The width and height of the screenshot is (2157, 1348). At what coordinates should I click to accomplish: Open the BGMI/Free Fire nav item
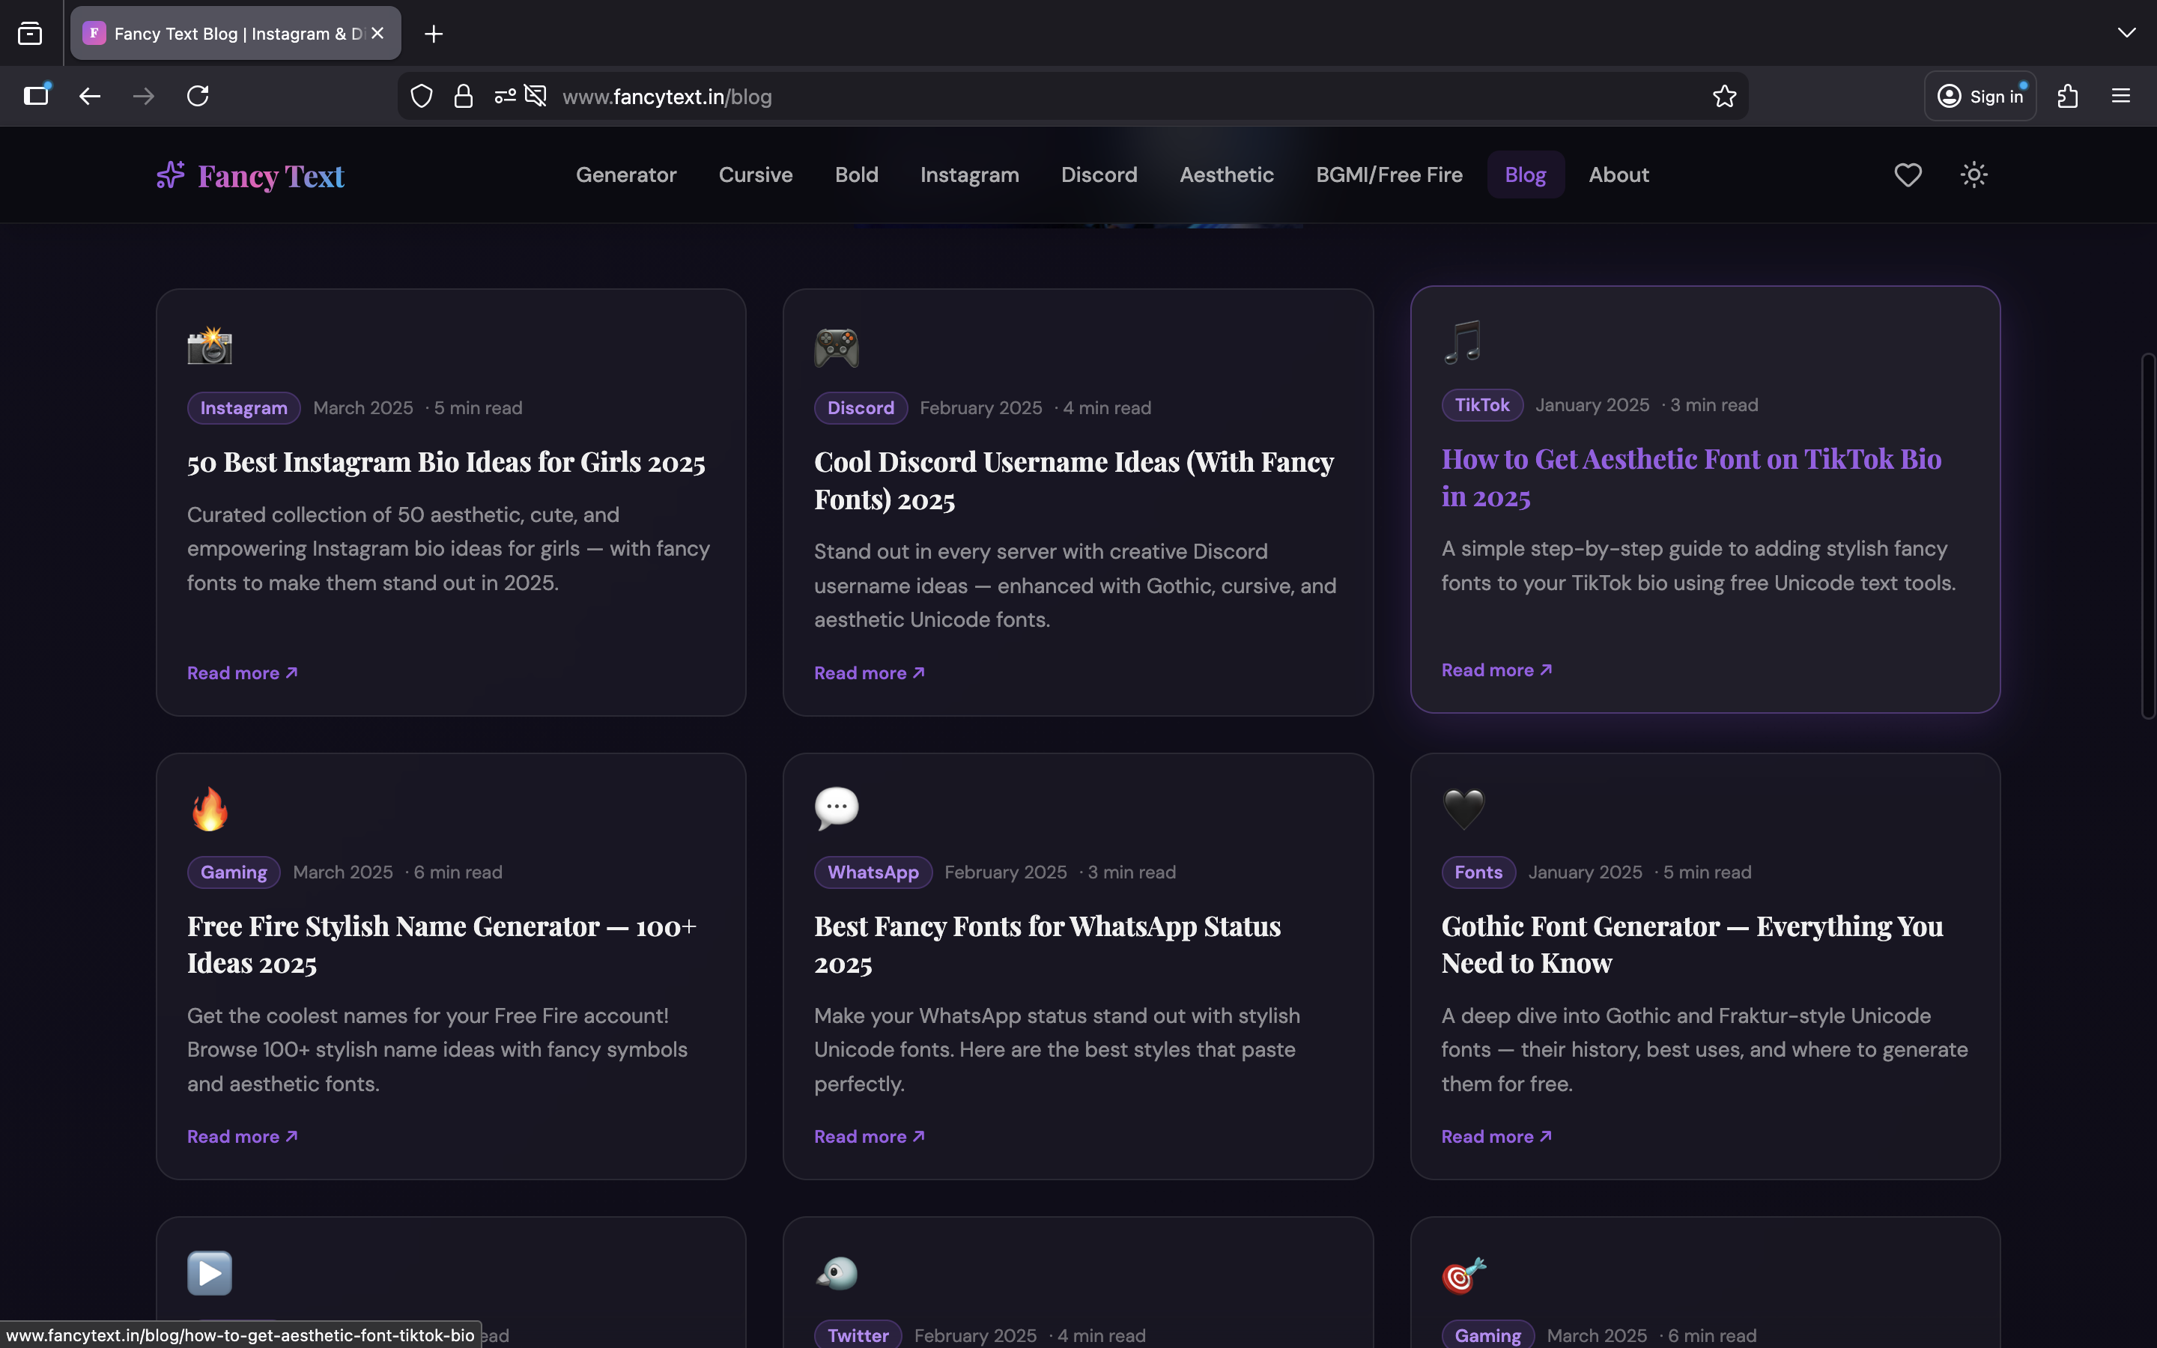click(1389, 174)
